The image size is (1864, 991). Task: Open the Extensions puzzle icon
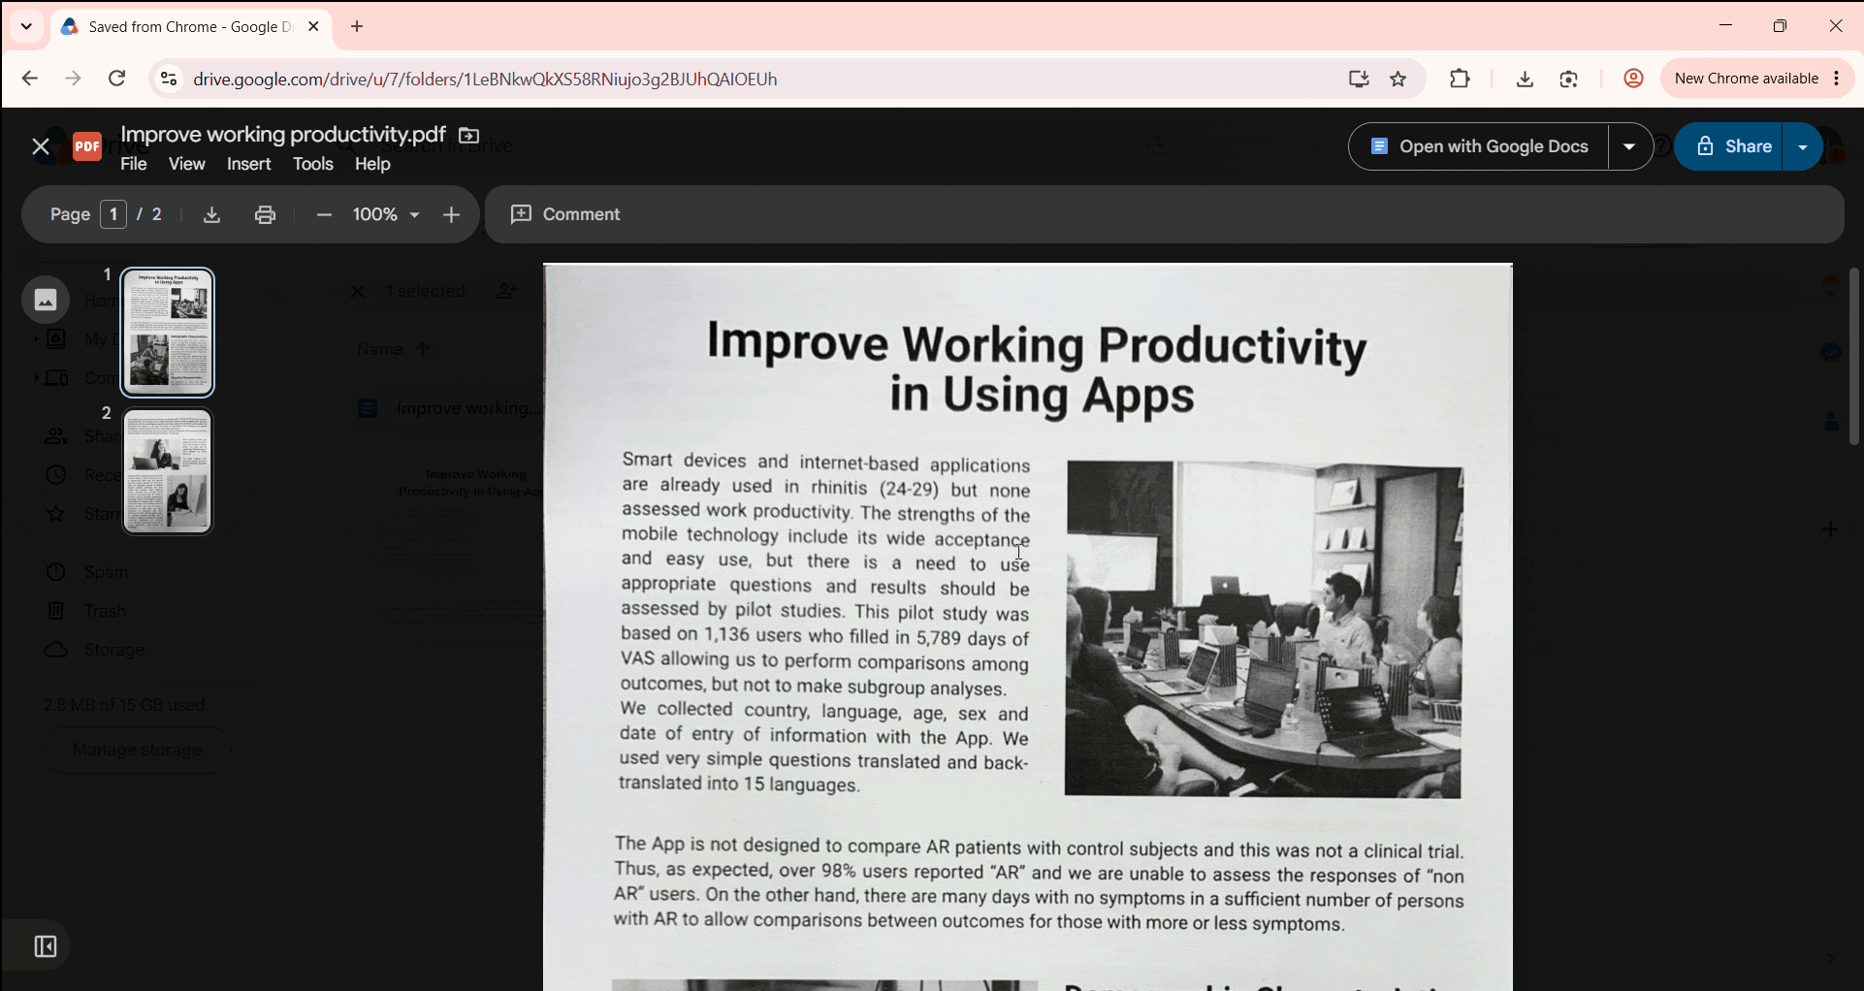pyautogui.click(x=1460, y=79)
